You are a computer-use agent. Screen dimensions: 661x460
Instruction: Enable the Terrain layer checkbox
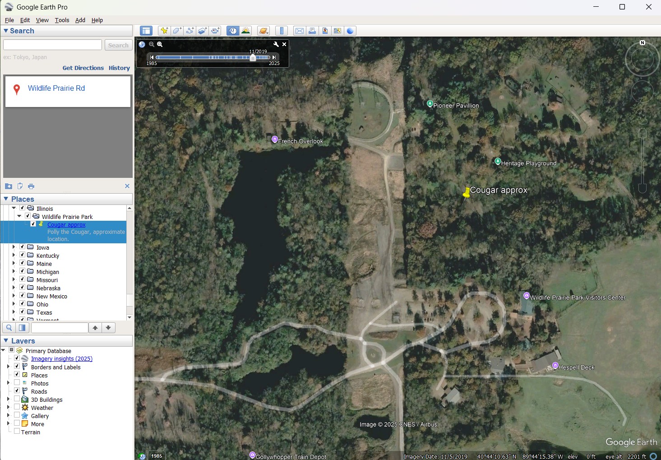[17, 432]
